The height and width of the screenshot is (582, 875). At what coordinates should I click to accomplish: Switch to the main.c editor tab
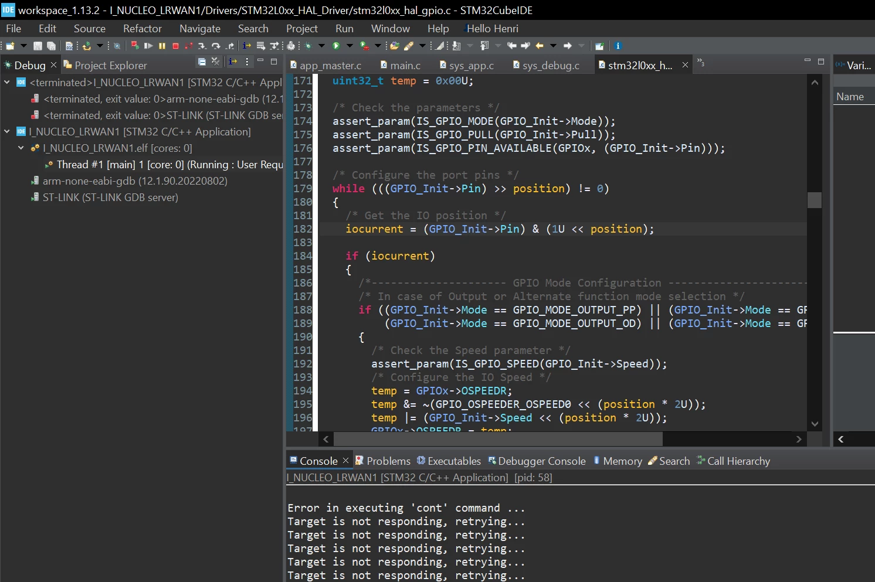click(401, 65)
